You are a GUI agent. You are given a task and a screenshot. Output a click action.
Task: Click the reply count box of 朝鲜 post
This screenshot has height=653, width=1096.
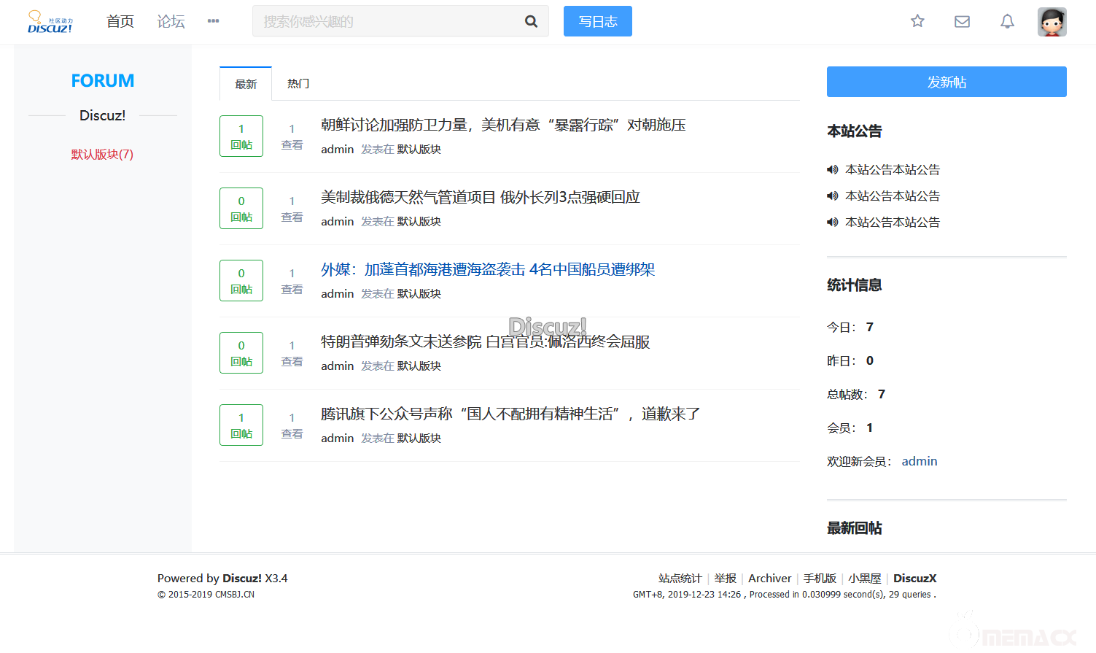241,136
